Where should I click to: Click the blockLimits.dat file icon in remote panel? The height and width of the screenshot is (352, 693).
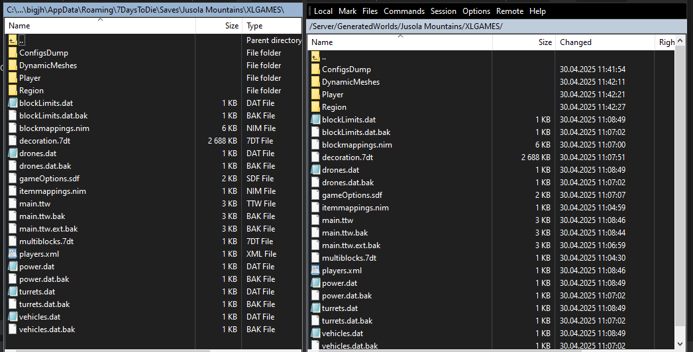315,120
